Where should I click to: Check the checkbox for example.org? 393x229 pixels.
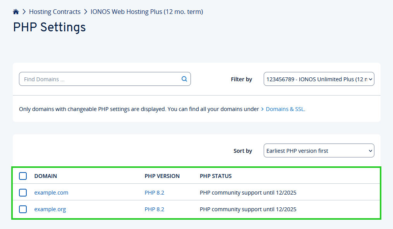point(23,209)
